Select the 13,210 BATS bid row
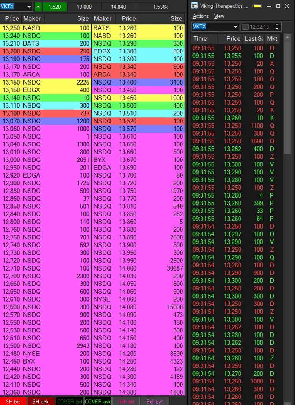The height and width of the screenshot is (405, 295). click(45, 43)
